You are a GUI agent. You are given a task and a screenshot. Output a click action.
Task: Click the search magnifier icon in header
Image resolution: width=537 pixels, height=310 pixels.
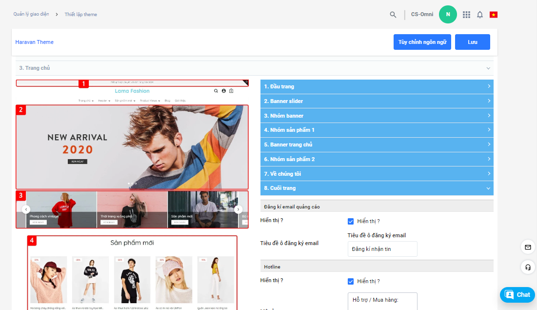393,15
